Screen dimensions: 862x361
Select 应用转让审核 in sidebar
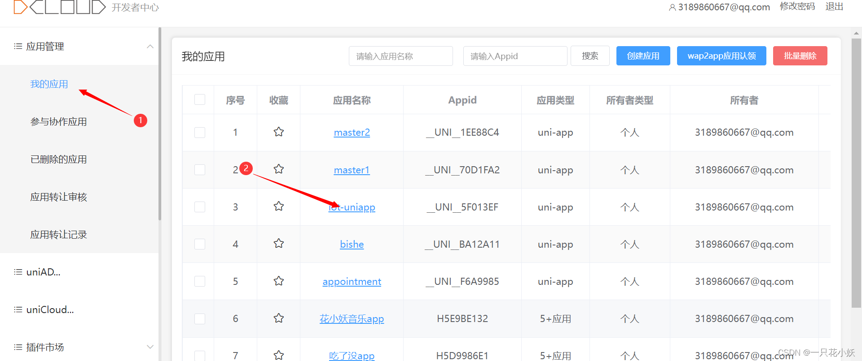point(58,197)
